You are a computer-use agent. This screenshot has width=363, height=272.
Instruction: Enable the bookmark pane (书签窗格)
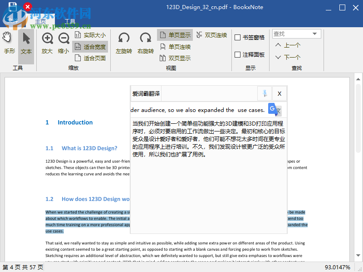(x=238, y=37)
